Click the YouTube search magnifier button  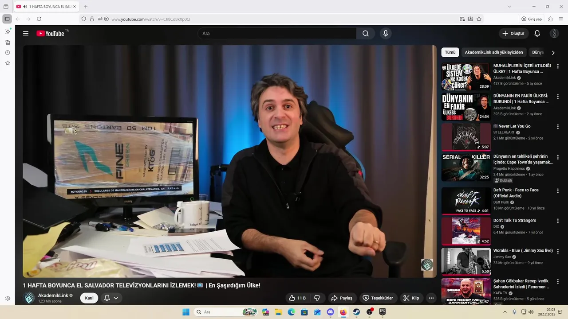366,33
